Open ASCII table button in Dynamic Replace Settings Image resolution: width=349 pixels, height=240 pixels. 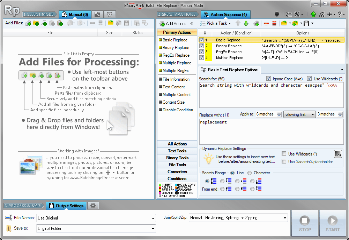click(x=338, y=154)
